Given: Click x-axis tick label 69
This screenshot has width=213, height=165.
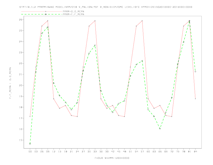Looking at the screenshot, I should pos(166,152).
